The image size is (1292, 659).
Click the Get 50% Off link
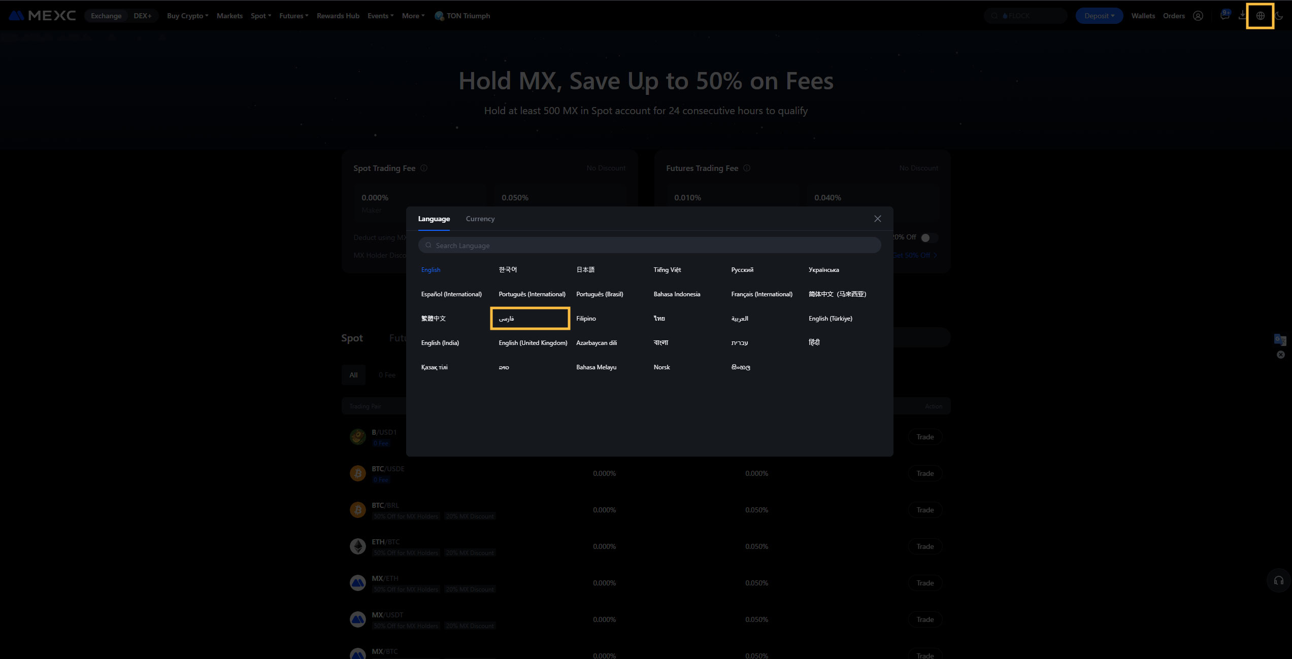(x=915, y=255)
